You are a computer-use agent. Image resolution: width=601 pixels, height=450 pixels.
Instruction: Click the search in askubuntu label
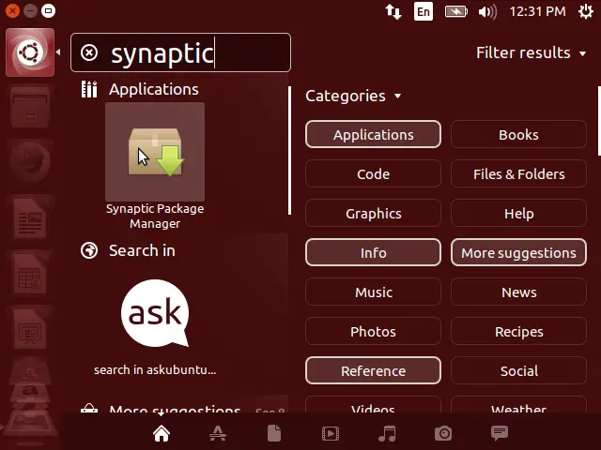(155, 370)
